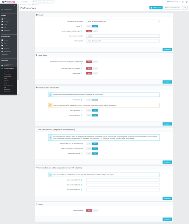Viewport: 189px width, 224px height.
Task: Click help icon beside Synchronisation multi-serveurs
Action: (x=82, y=31)
